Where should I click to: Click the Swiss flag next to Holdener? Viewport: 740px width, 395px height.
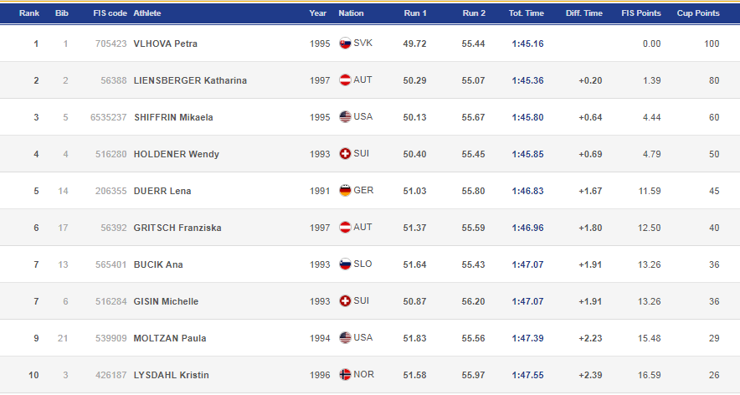pos(345,153)
